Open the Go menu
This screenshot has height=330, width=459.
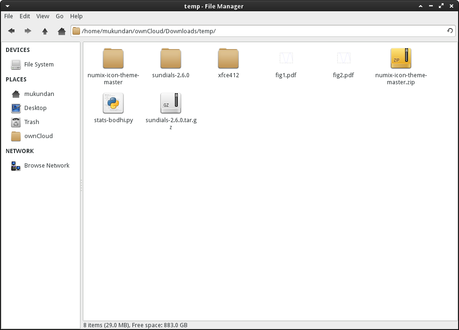pos(59,16)
